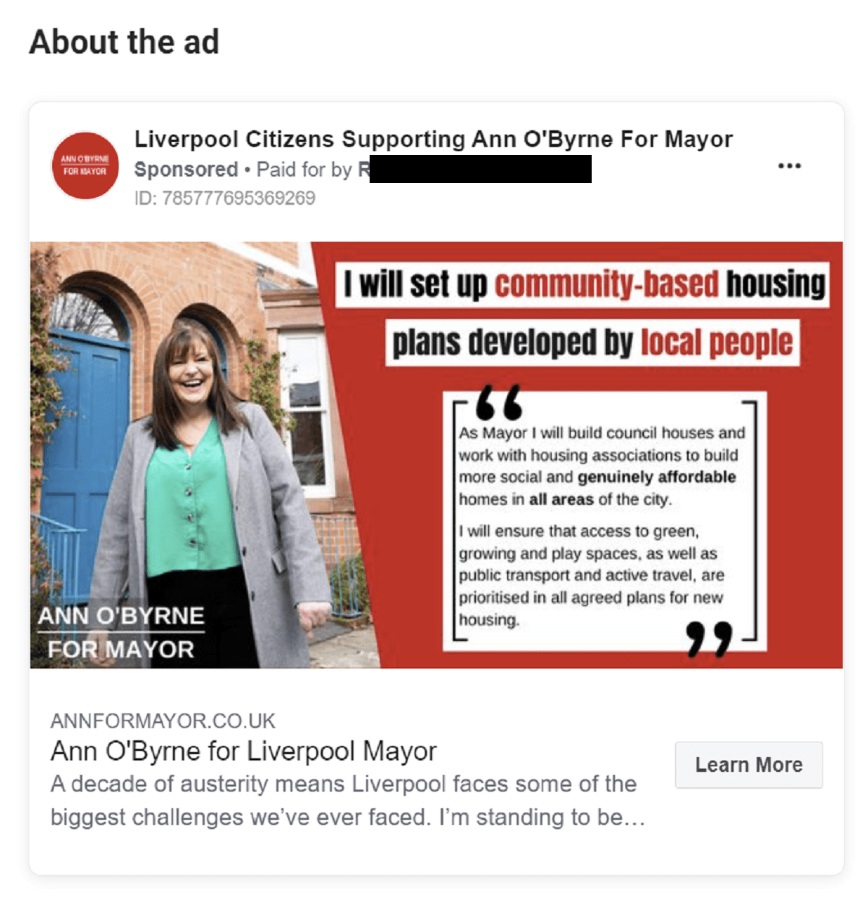Screen dimensions: 868x898
Task: Click the Paid for by label text
Action: click(x=304, y=169)
